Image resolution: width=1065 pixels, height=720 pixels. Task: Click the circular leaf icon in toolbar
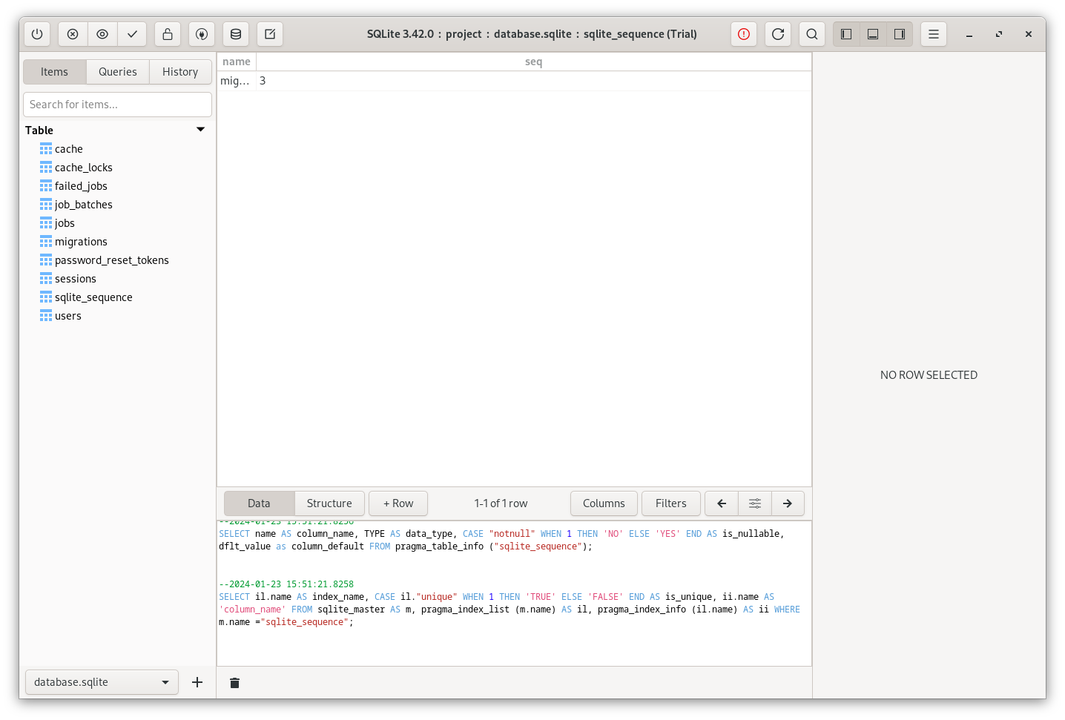click(x=202, y=34)
